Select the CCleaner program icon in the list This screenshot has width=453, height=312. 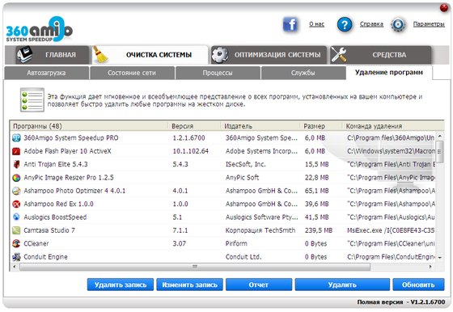(x=16, y=243)
